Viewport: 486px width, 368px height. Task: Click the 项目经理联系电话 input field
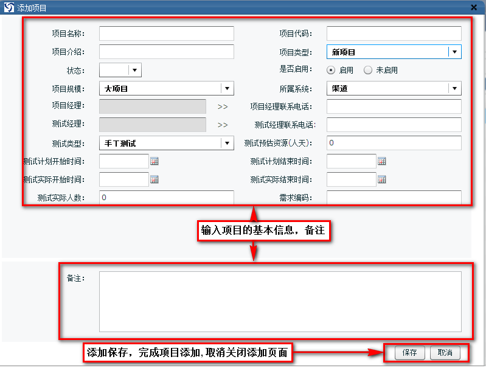394,106
